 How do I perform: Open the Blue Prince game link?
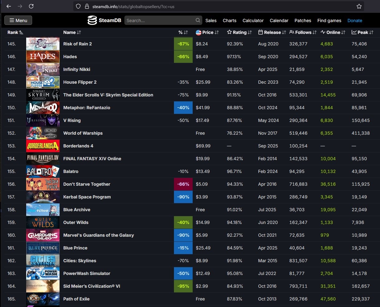click(x=75, y=248)
